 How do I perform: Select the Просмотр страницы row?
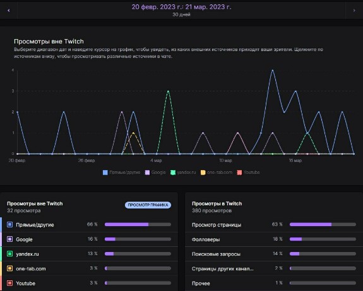click(274, 225)
